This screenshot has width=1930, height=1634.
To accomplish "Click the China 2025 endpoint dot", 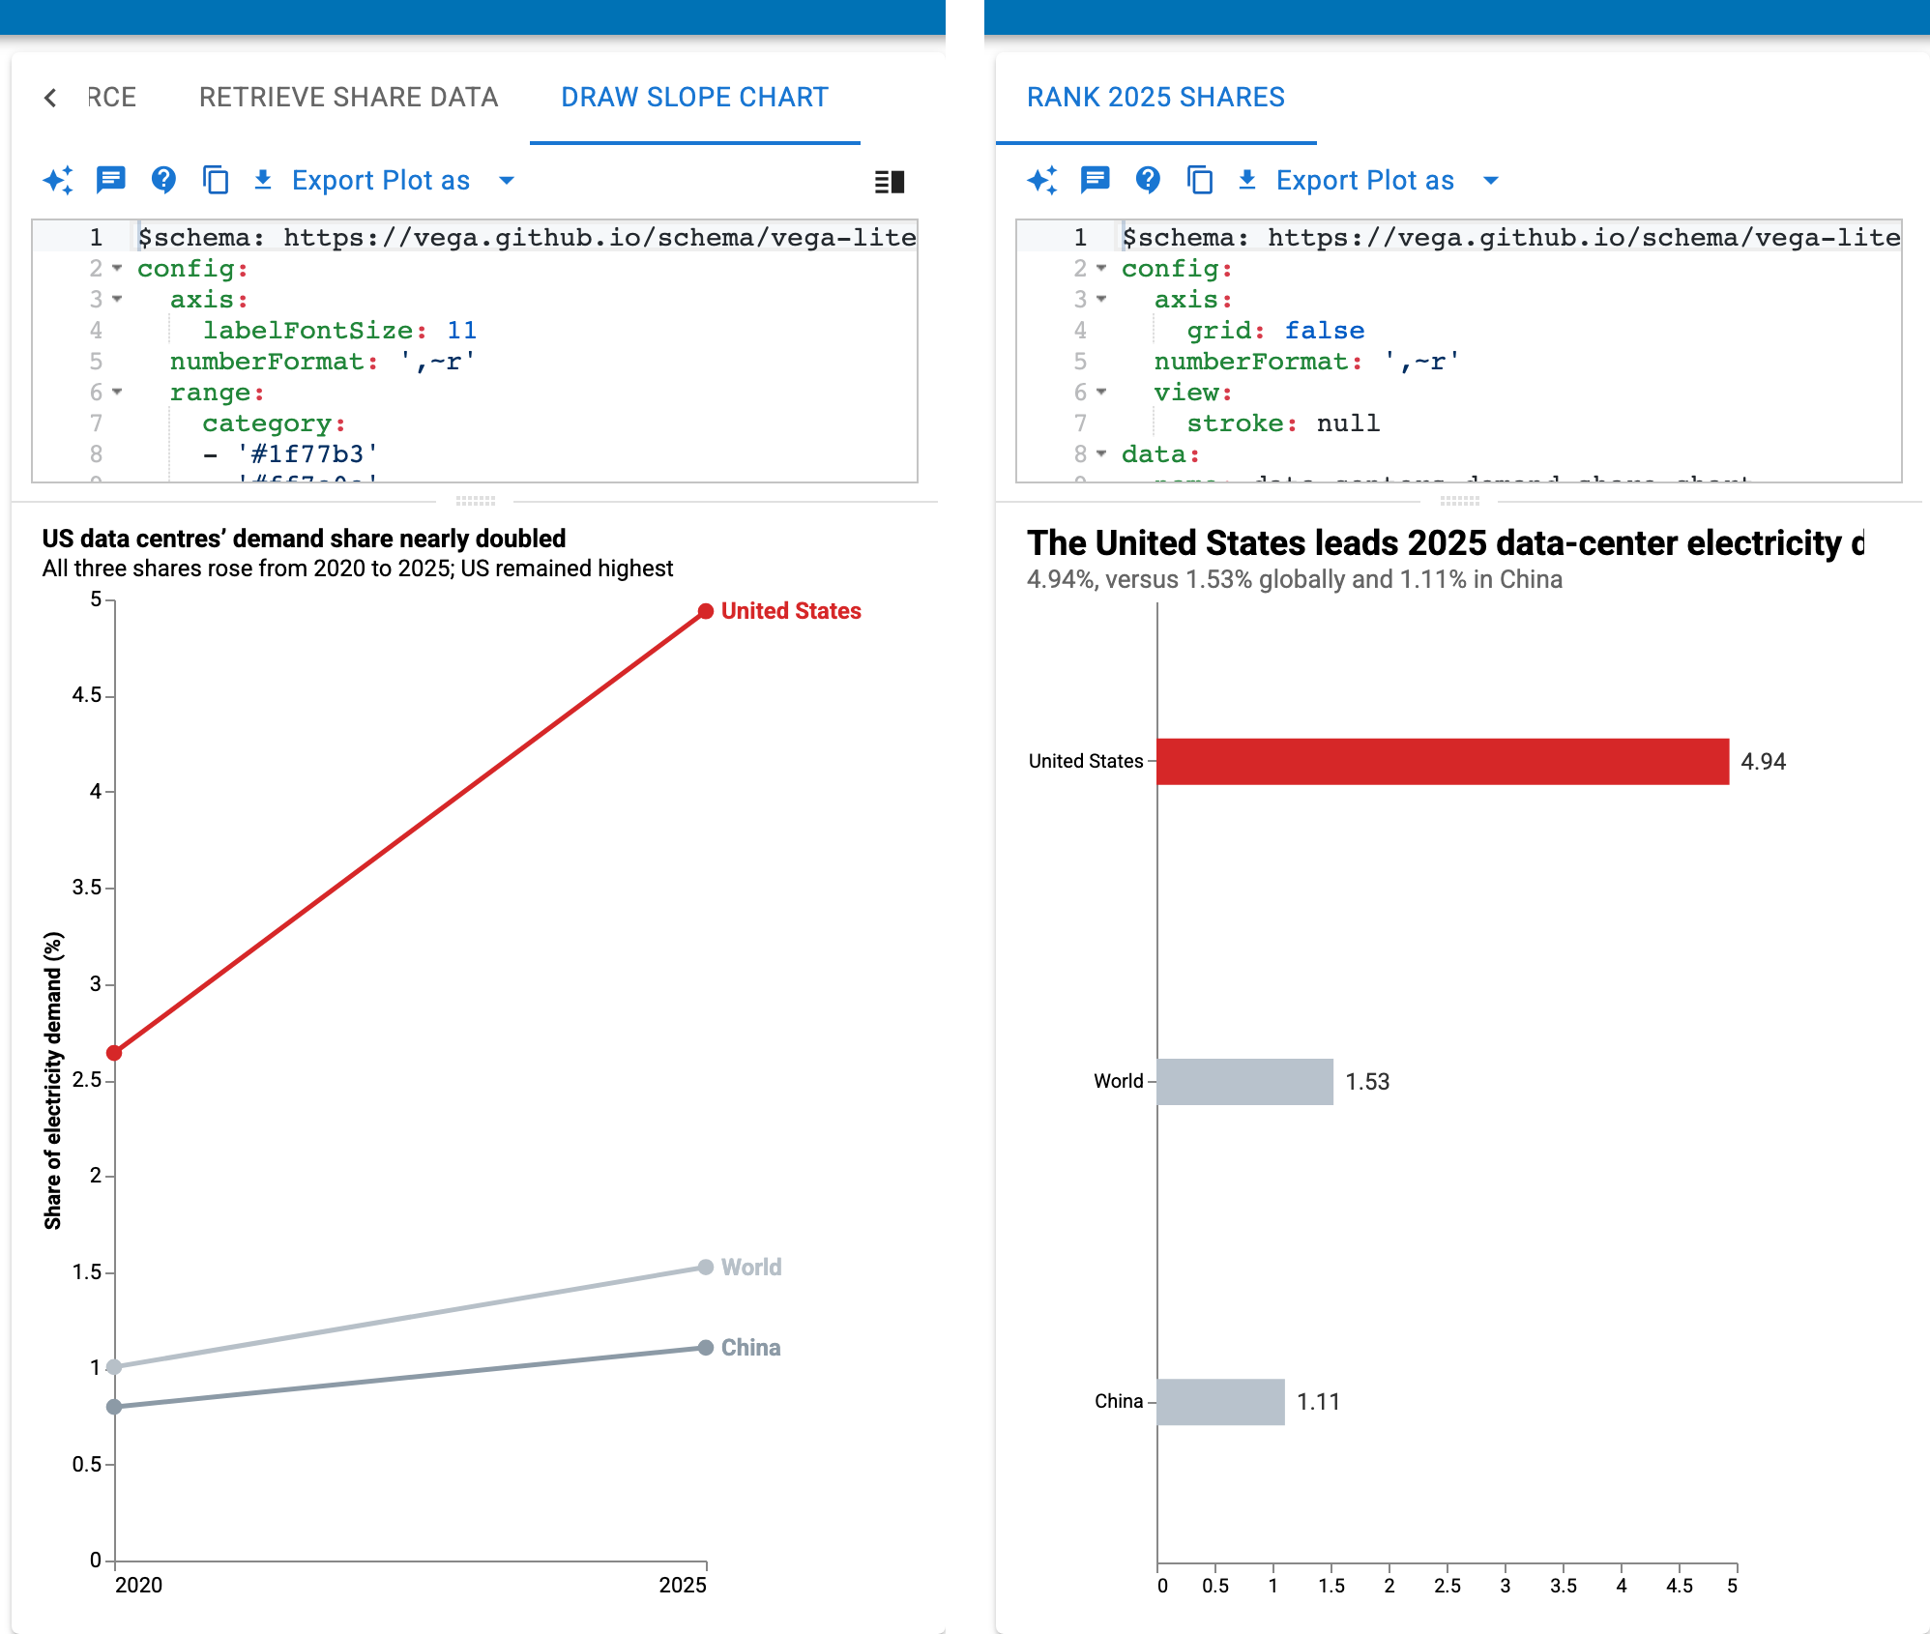I will point(706,1347).
